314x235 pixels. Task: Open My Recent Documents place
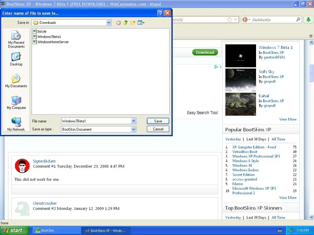pos(16,39)
